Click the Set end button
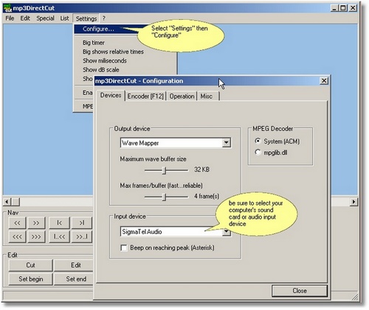This screenshot has height=310, width=369. tap(74, 279)
